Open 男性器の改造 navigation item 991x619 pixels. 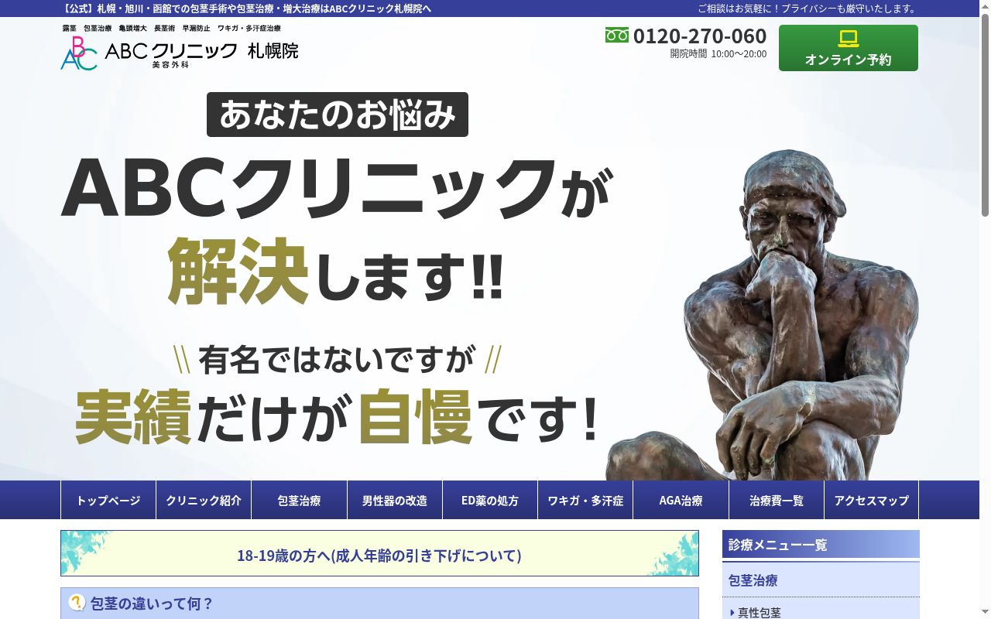395,501
